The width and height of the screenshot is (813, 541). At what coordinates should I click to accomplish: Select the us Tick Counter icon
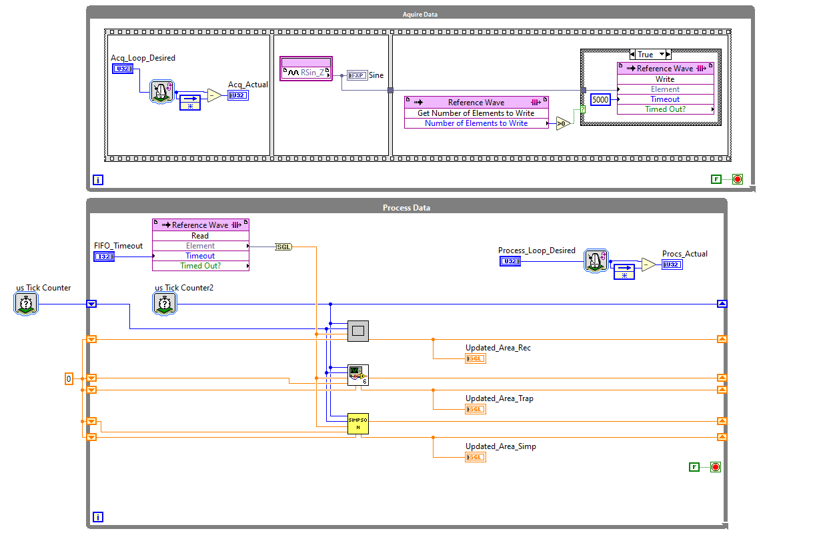coord(25,304)
